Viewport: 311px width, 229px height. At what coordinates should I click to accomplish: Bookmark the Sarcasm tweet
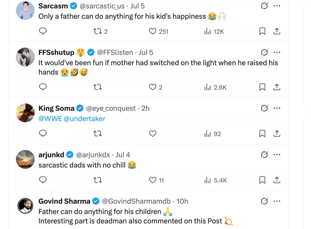coord(262,31)
